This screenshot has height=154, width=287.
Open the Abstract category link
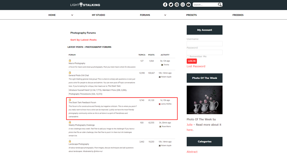coord(192,152)
